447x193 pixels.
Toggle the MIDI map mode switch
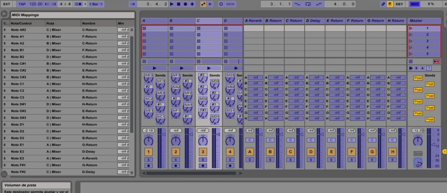(414, 4)
